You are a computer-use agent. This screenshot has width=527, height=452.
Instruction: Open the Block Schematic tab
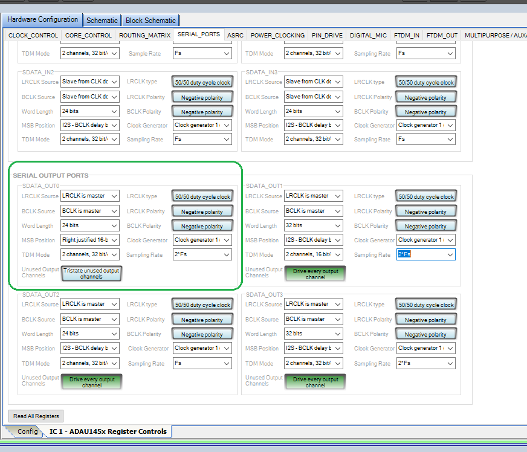(150, 21)
